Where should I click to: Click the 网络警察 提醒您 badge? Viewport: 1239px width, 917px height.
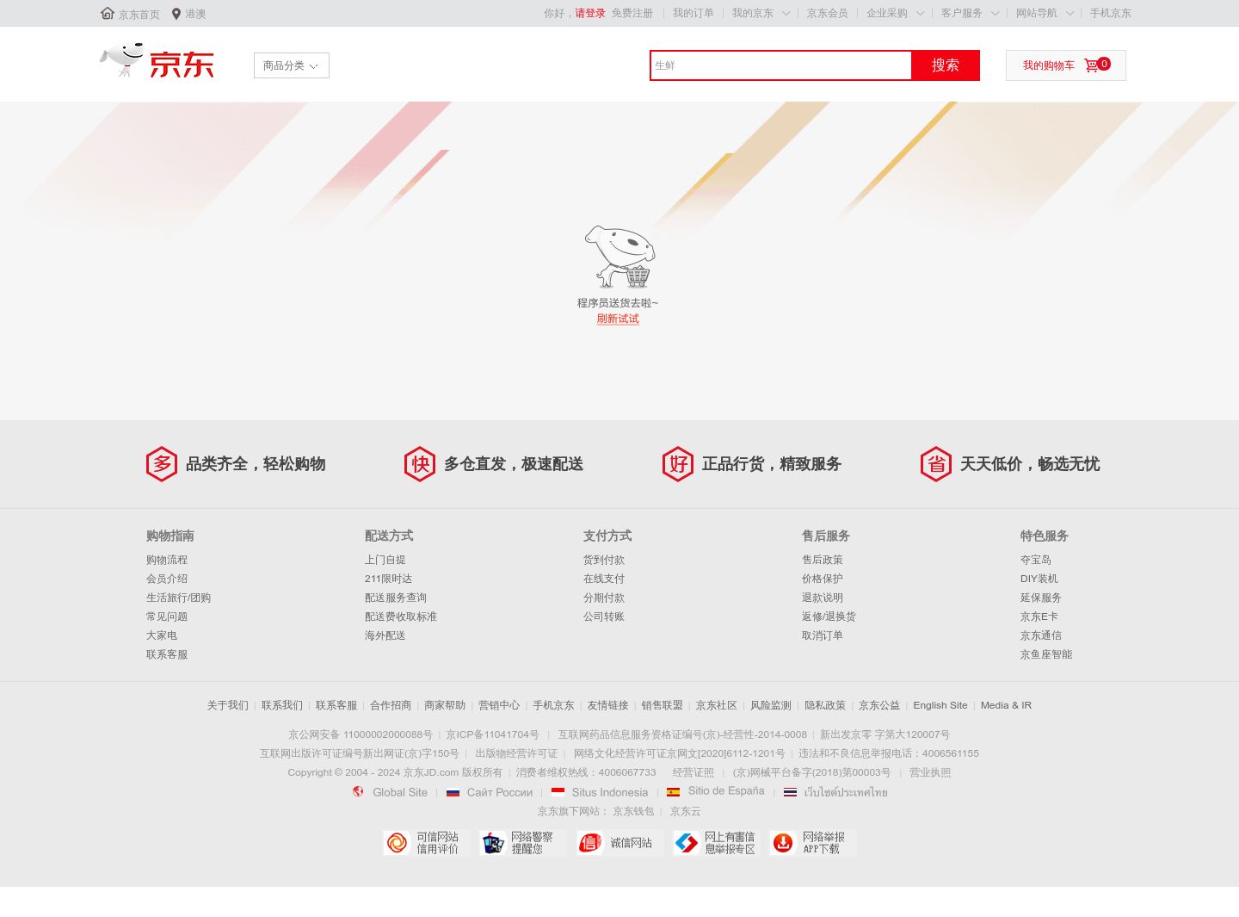tap(522, 843)
